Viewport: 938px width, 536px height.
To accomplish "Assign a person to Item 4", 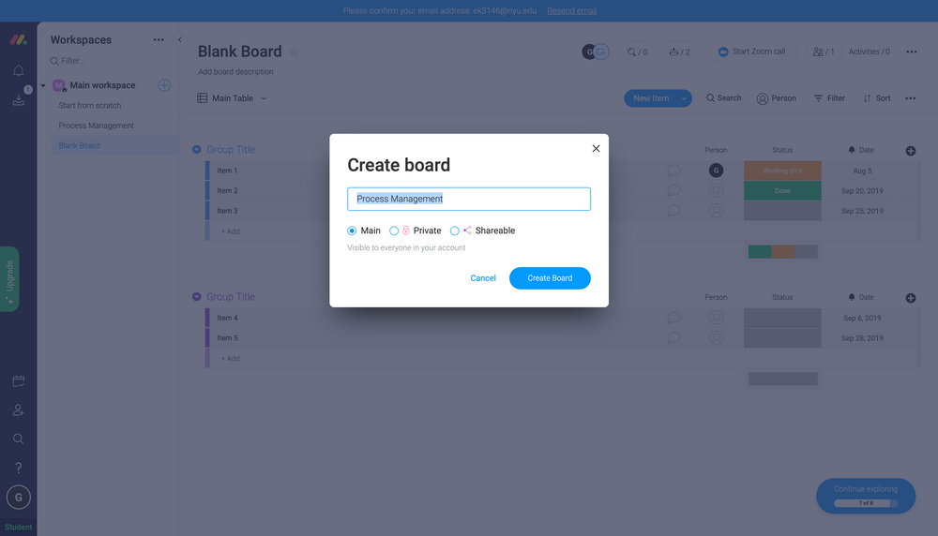I will 716,318.
